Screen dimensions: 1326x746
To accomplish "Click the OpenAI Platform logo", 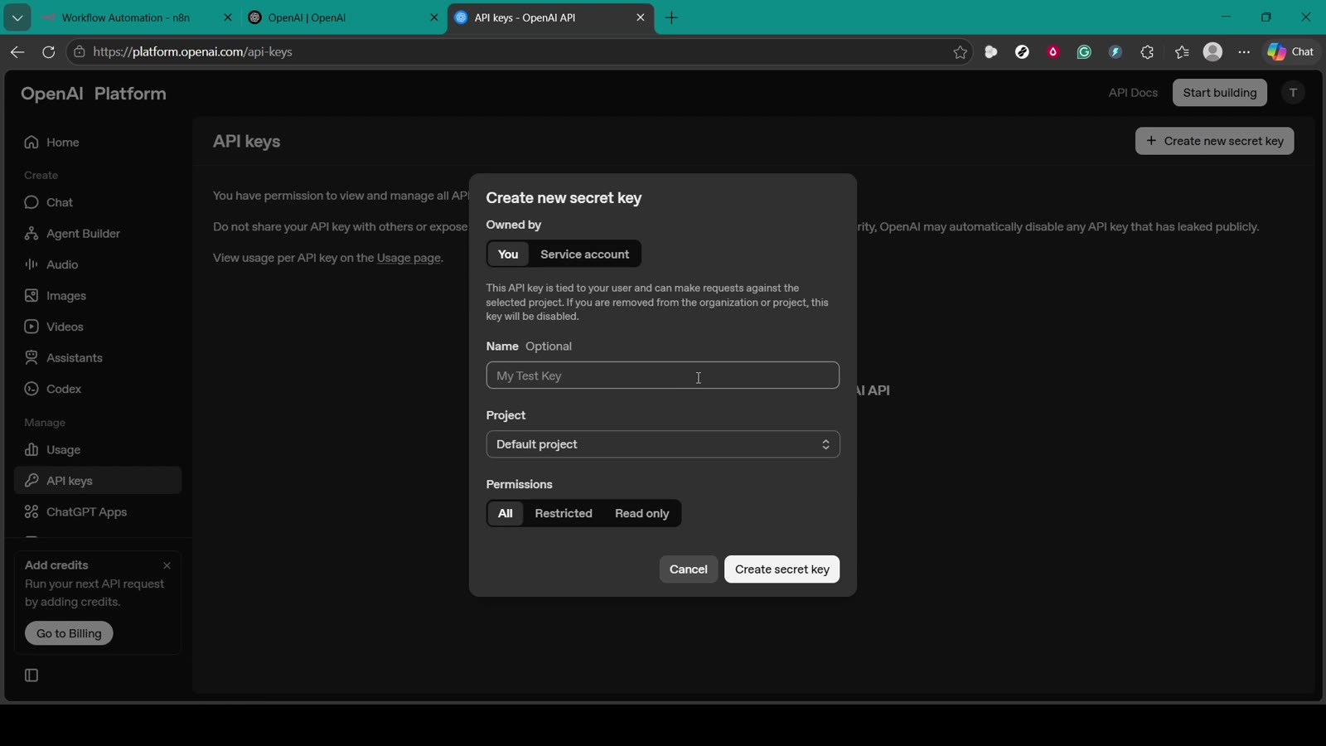I will point(94,94).
